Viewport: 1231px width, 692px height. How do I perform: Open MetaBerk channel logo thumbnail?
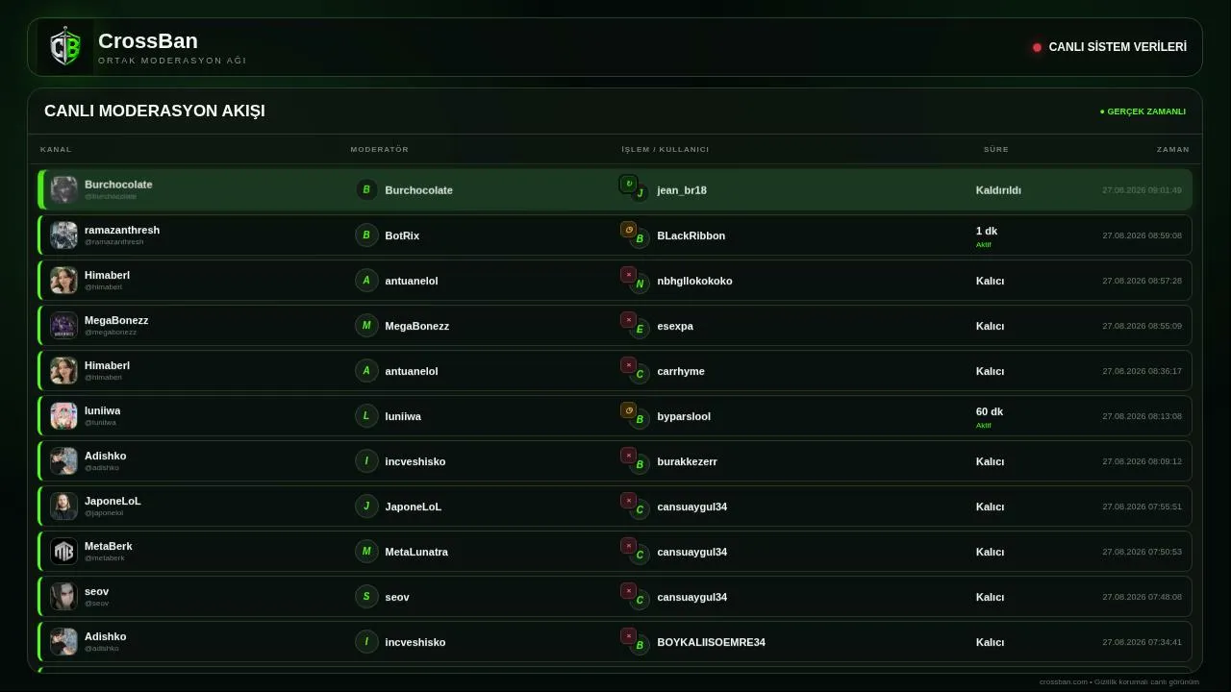(x=63, y=552)
